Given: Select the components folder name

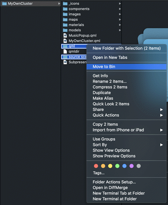Looking at the screenshot, I should point(79,9).
